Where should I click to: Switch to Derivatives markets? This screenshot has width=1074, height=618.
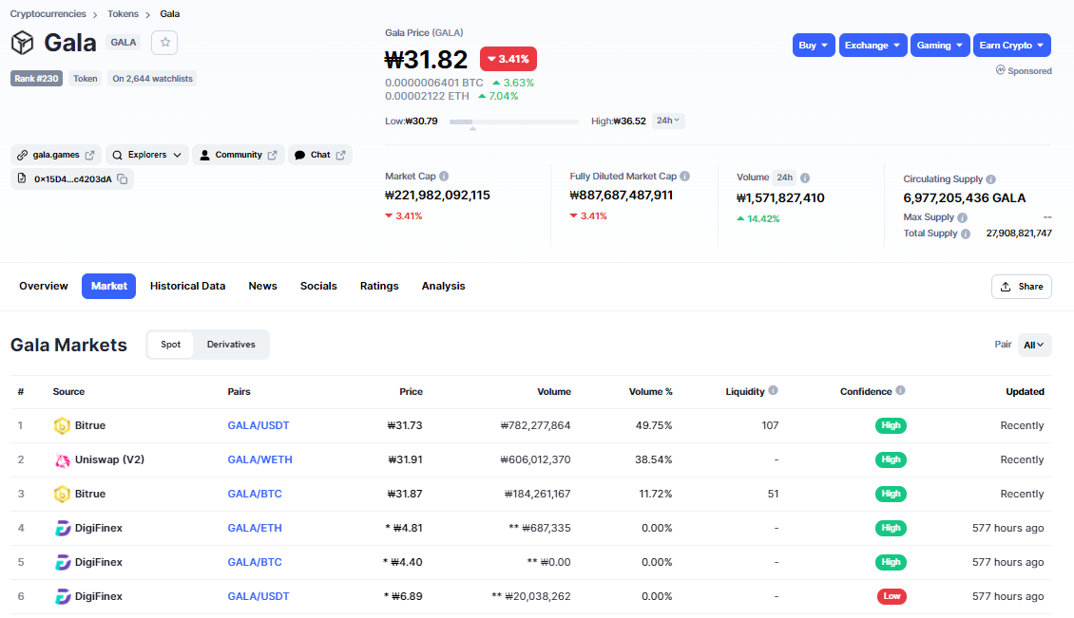point(231,345)
